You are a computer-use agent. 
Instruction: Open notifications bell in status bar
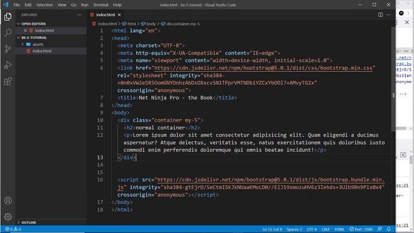pos(389,229)
